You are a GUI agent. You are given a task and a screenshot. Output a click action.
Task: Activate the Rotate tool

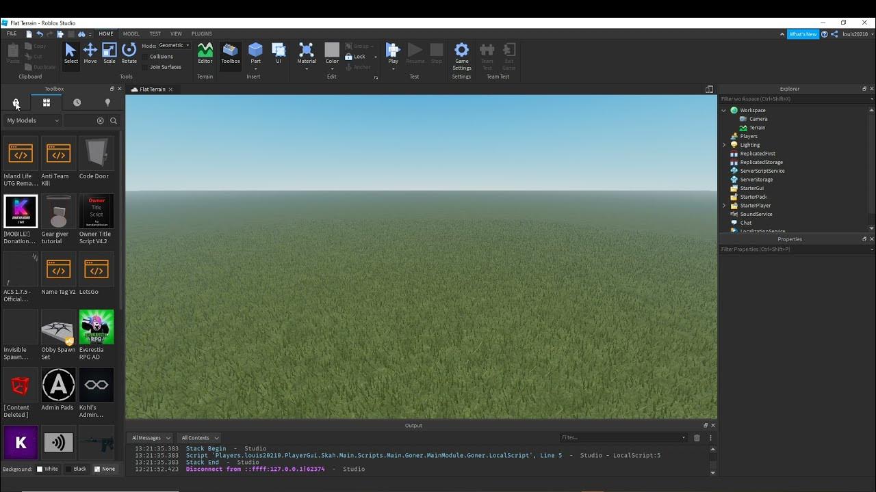tap(129, 53)
